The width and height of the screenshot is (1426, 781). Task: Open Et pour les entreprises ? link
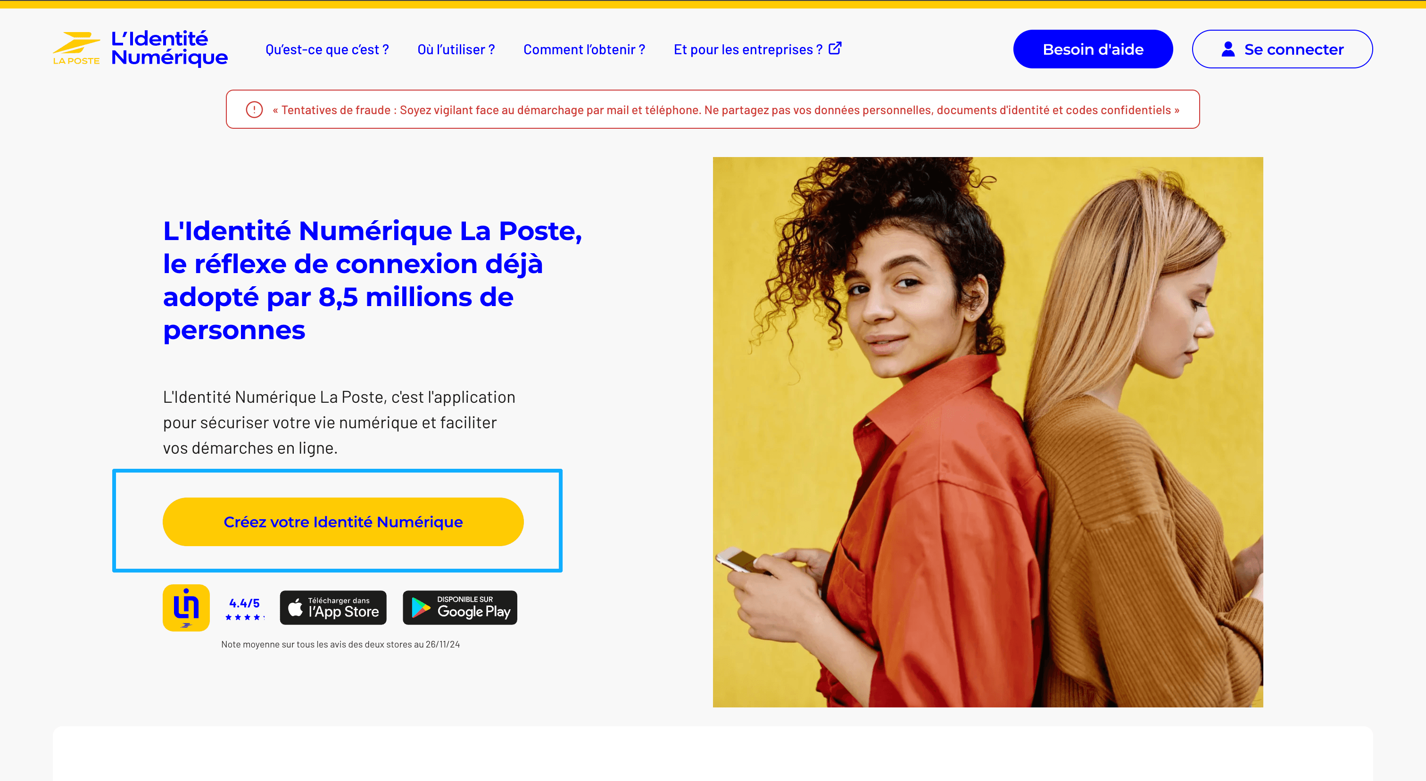758,50
